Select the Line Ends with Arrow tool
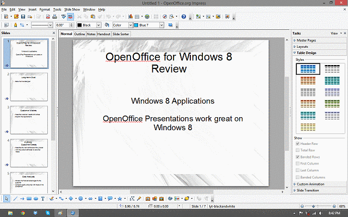 pyautogui.click(x=22, y=199)
